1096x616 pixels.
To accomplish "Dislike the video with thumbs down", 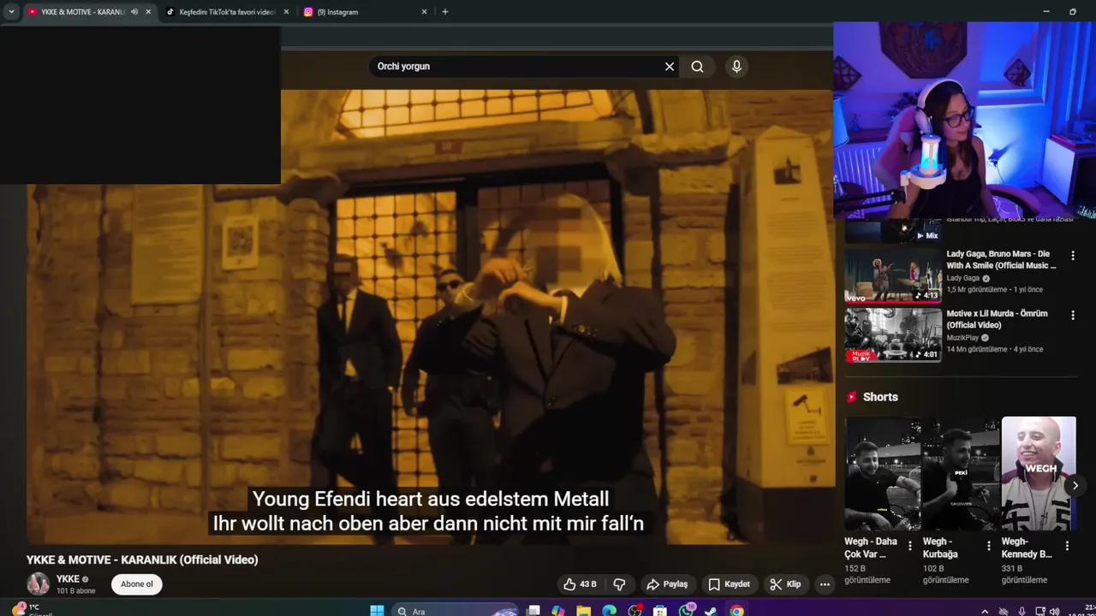I will 619,584.
